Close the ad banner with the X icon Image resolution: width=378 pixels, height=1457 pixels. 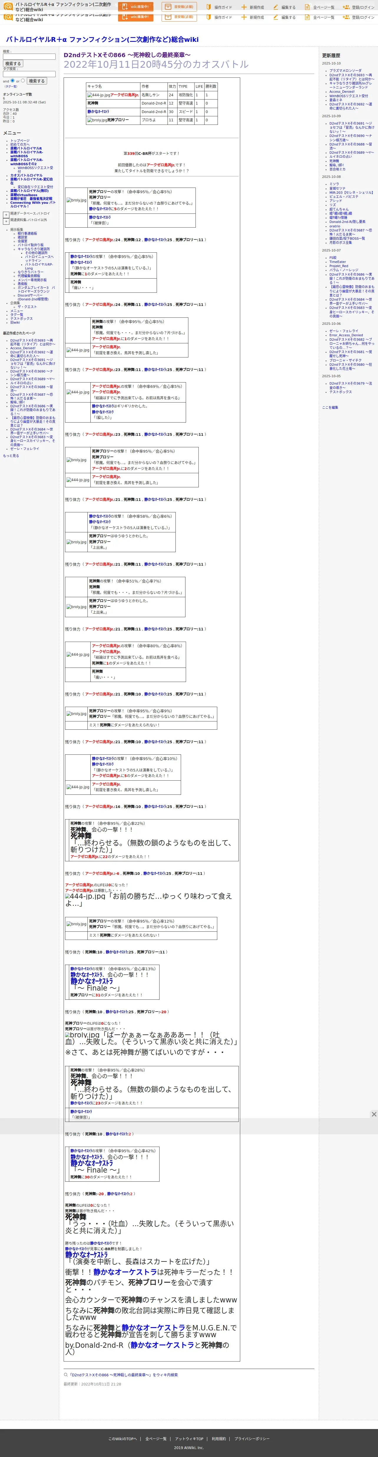(x=374, y=1114)
